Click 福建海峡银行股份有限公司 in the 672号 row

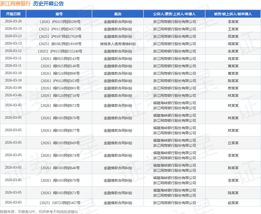(174, 103)
